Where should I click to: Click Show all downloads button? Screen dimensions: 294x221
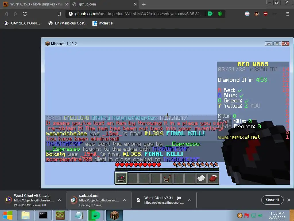(272, 200)
